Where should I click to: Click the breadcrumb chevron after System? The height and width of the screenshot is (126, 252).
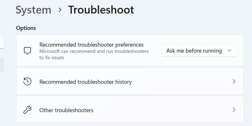click(x=60, y=10)
